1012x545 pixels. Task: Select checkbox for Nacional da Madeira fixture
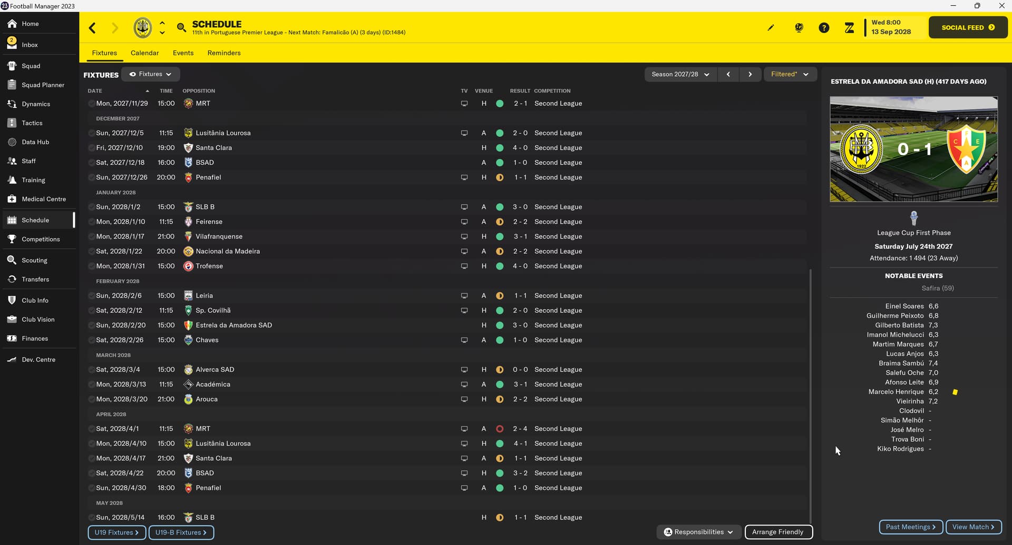[x=92, y=251]
